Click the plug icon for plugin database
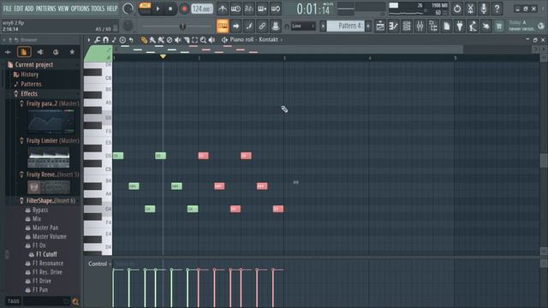 (x=460, y=26)
